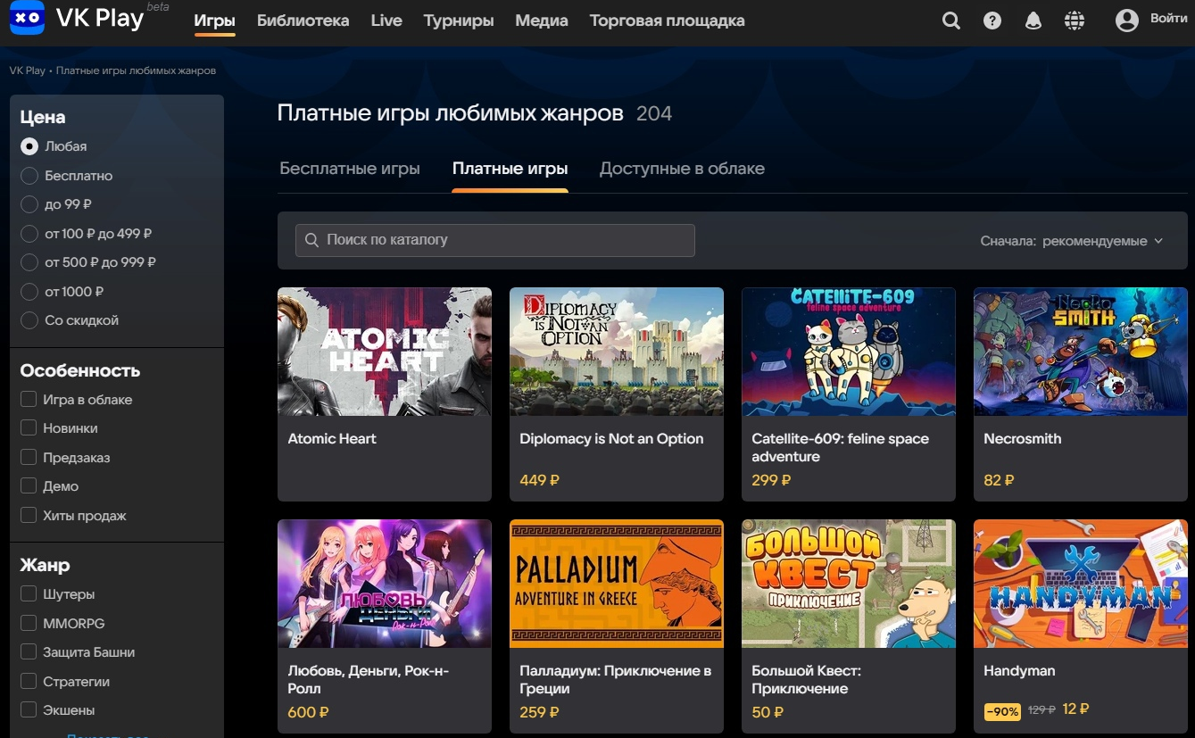This screenshot has height=738, width=1195.
Task: Select the от 100 ₽ до 499 ₽ filter
Action: [29, 234]
